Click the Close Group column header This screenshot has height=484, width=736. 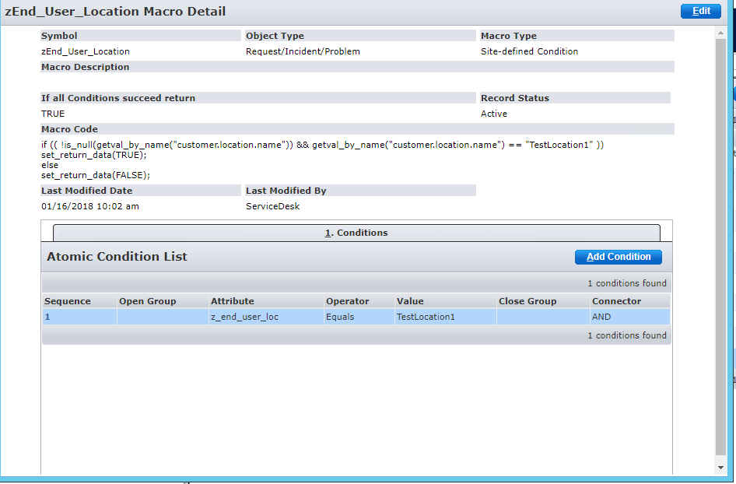click(527, 301)
